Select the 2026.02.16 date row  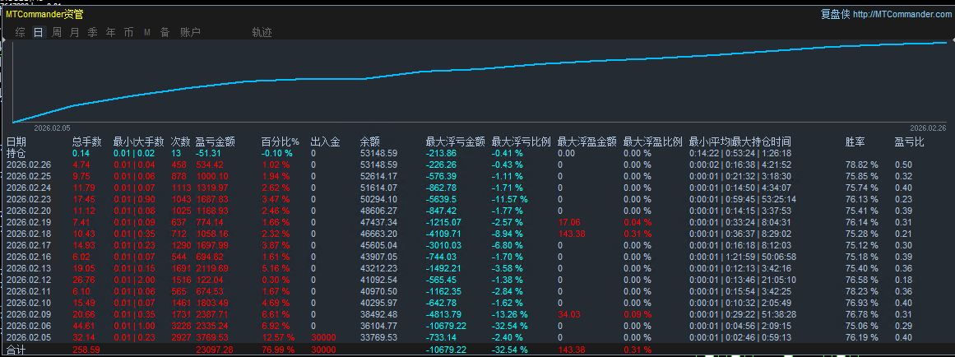tap(29, 257)
